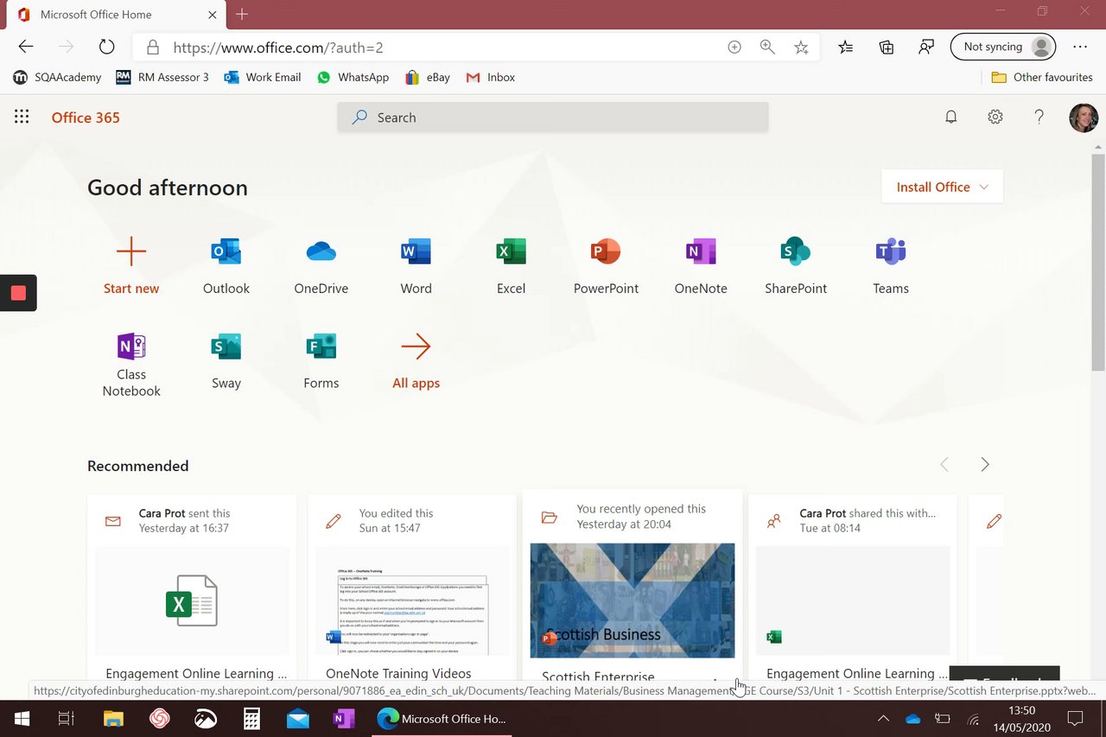Image resolution: width=1106 pixels, height=737 pixels.
Task: Launch the Excel app
Action: [511, 267]
